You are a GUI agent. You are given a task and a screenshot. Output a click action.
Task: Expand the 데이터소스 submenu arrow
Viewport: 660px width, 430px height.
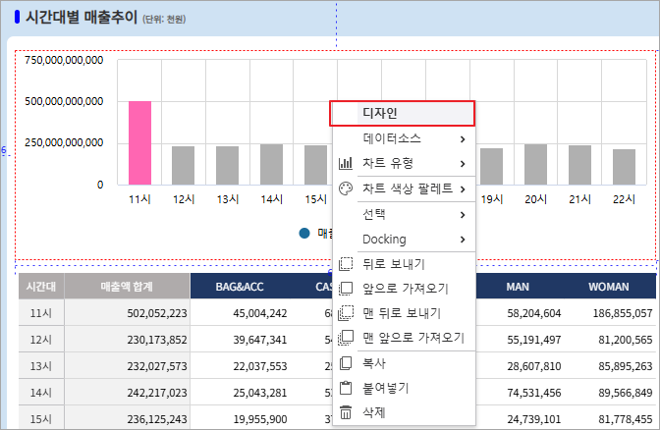coord(462,138)
